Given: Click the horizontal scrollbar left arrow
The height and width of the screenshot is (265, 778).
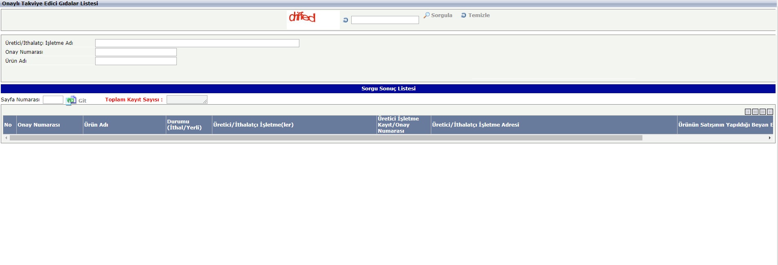Looking at the screenshot, I should click(6, 138).
